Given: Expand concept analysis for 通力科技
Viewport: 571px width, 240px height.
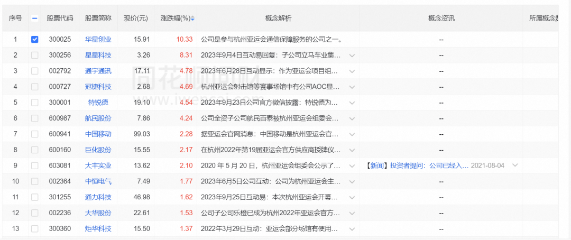Looking at the screenshot, I should click(352, 197).
